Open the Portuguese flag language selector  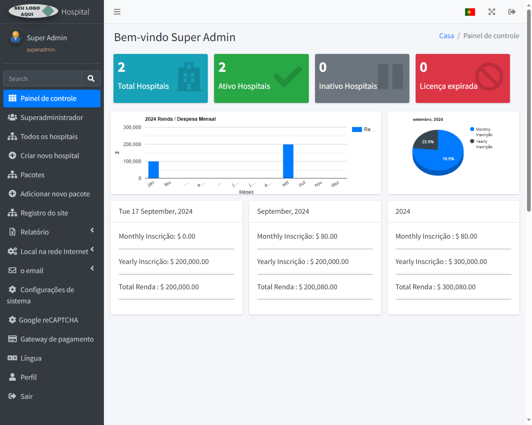pyautogui.click(x=470, y=12)
